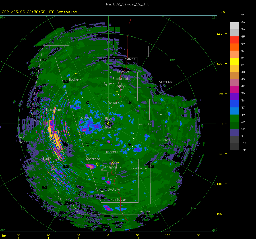Screen dimensions: 256x239
Task: Click the Didsbury label
Action: point(108,127)
